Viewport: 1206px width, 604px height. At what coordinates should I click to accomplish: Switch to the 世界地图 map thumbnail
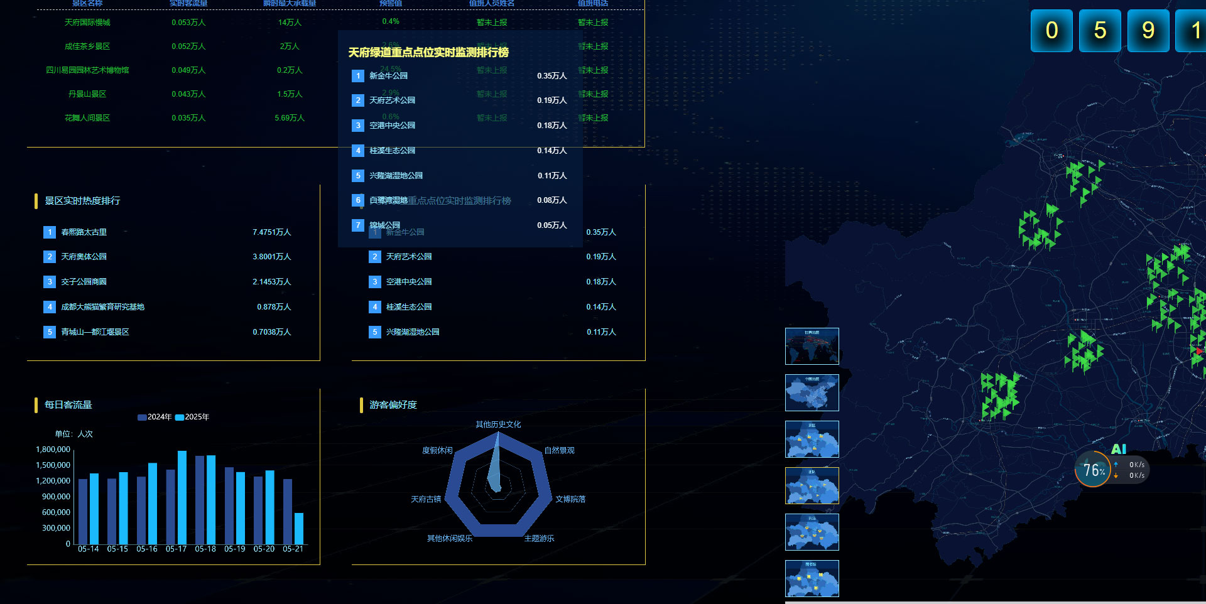click(812, 346)
